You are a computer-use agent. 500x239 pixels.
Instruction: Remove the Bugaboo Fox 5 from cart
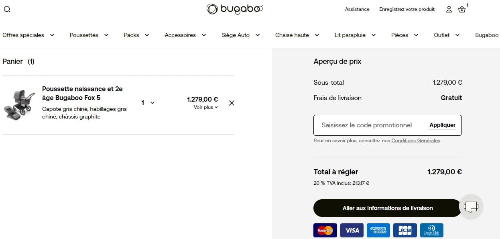click(232, 103)
